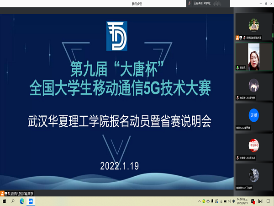Click the muted mic icon in top participant tile
This screenshot has width=274, height=206.
click(x=244, y=38)
